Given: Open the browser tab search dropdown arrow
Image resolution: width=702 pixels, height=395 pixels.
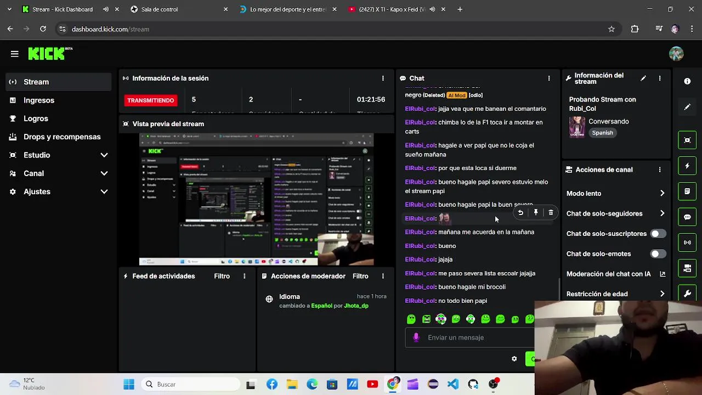Looking at the screenshot, I should click(x=9, y=9).
